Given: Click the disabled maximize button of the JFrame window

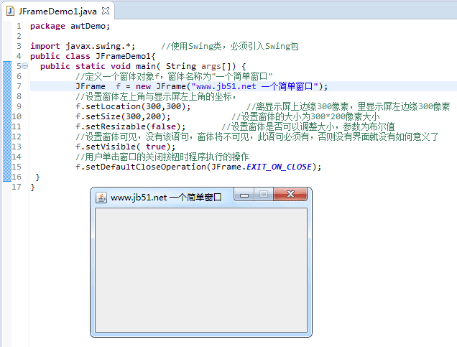Looking at the screenshot, I should (264, 194).
